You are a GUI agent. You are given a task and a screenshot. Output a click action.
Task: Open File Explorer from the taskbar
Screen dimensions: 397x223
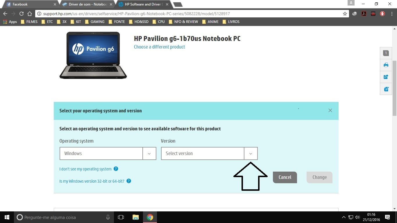tap(135, 217)
